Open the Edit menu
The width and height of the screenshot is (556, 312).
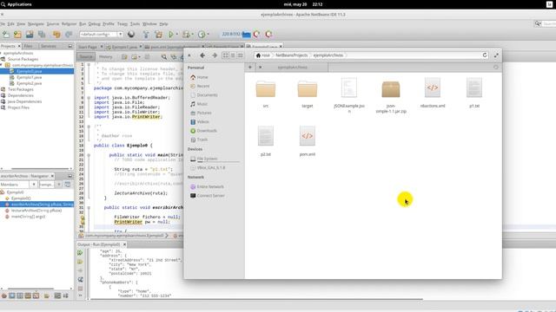click(x=11, y=23)
